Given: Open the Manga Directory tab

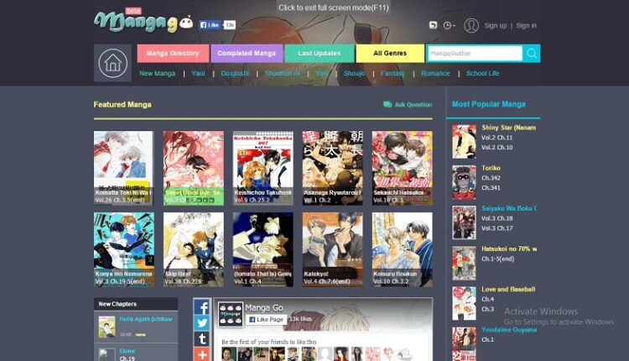Looking at the screenshot, I should tap(173, 54).
